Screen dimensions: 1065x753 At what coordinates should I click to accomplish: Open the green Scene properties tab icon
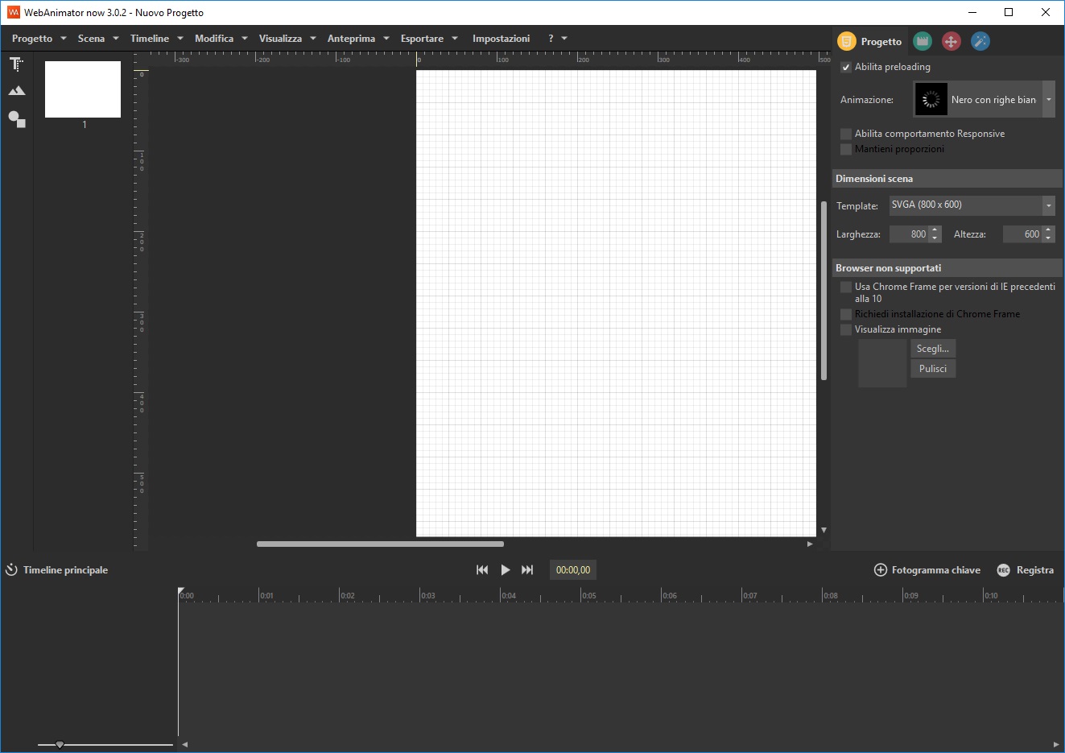[x=923, y=42]
